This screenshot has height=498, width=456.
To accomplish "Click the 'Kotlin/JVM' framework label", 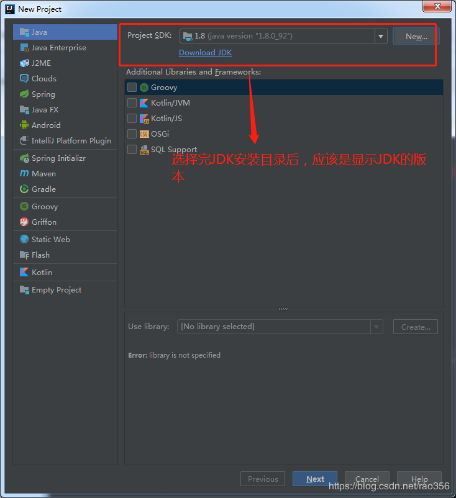I will click(171, 103).
